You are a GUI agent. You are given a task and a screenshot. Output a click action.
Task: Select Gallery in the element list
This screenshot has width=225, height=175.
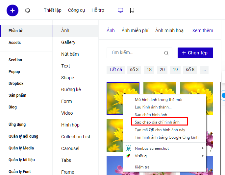tap(68, 42)
